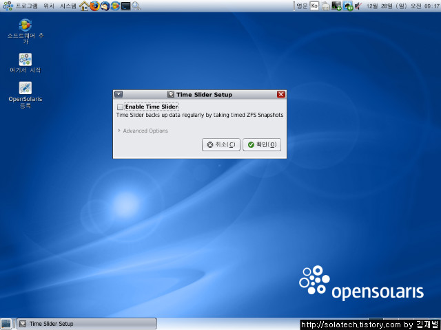Open the Package Manager panel icon

point(115,6)
